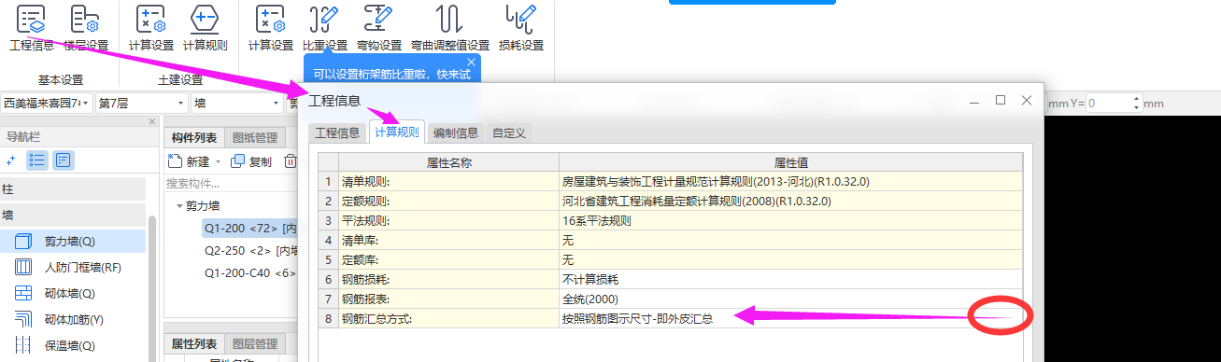Increase the Y value with the up stepper

[1136, 99]
